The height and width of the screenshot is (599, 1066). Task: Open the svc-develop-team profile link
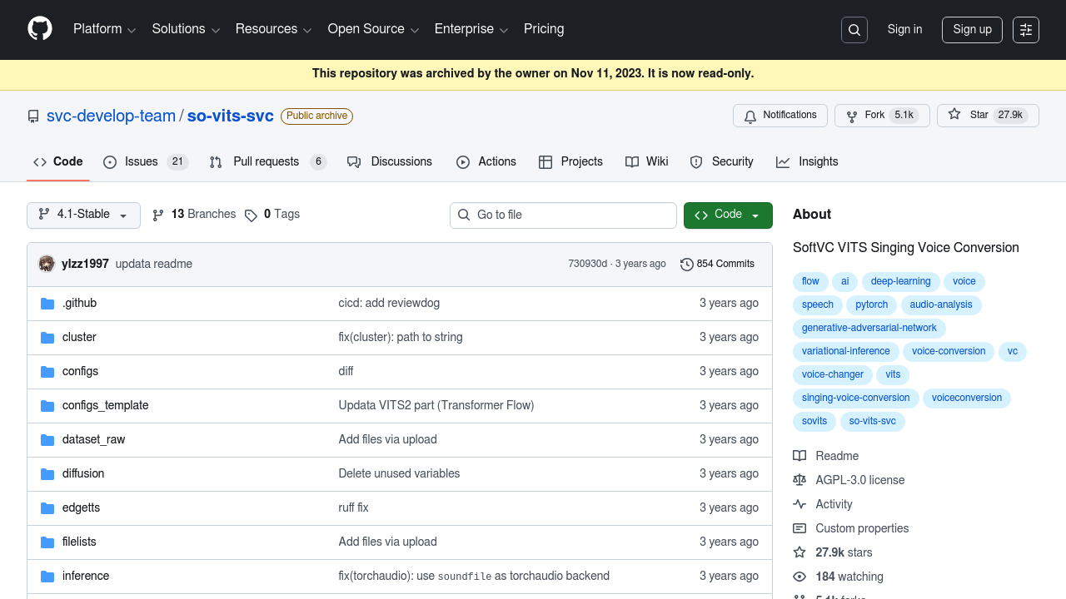(x=111, y=116)
